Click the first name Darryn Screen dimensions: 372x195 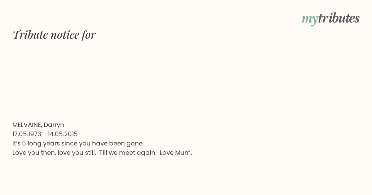pos(54,125)
